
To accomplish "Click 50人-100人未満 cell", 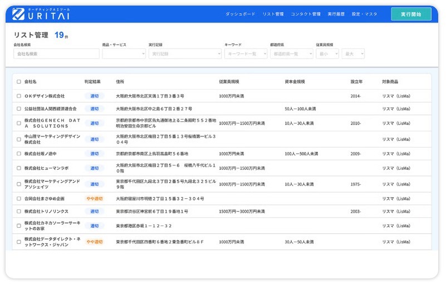I will (x=300, y=109).
